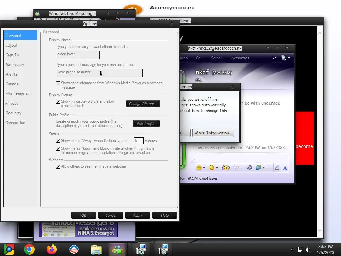Enable show song information from Media Player
Screen dimensions: 341x256
pos(58,83)
